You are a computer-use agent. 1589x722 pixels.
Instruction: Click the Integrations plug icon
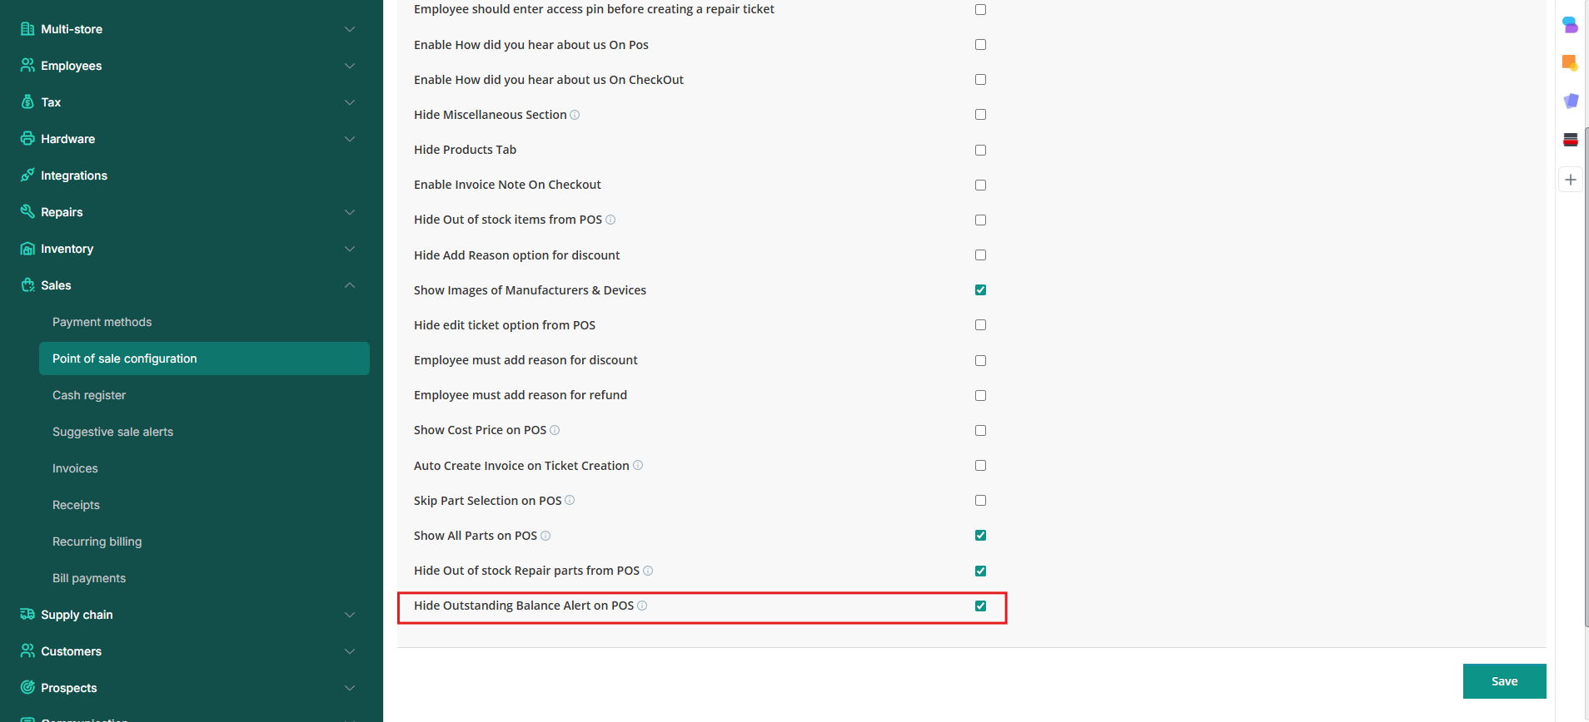tap(27, 176)
